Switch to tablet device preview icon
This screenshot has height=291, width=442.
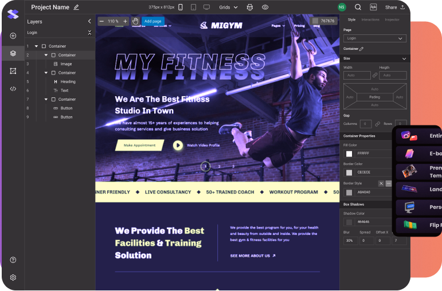point(193,7)
